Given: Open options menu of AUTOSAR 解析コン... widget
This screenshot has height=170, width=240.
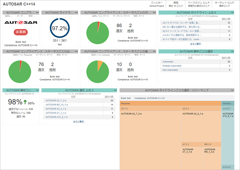Looking at the screenshot, I should [37, 90].
